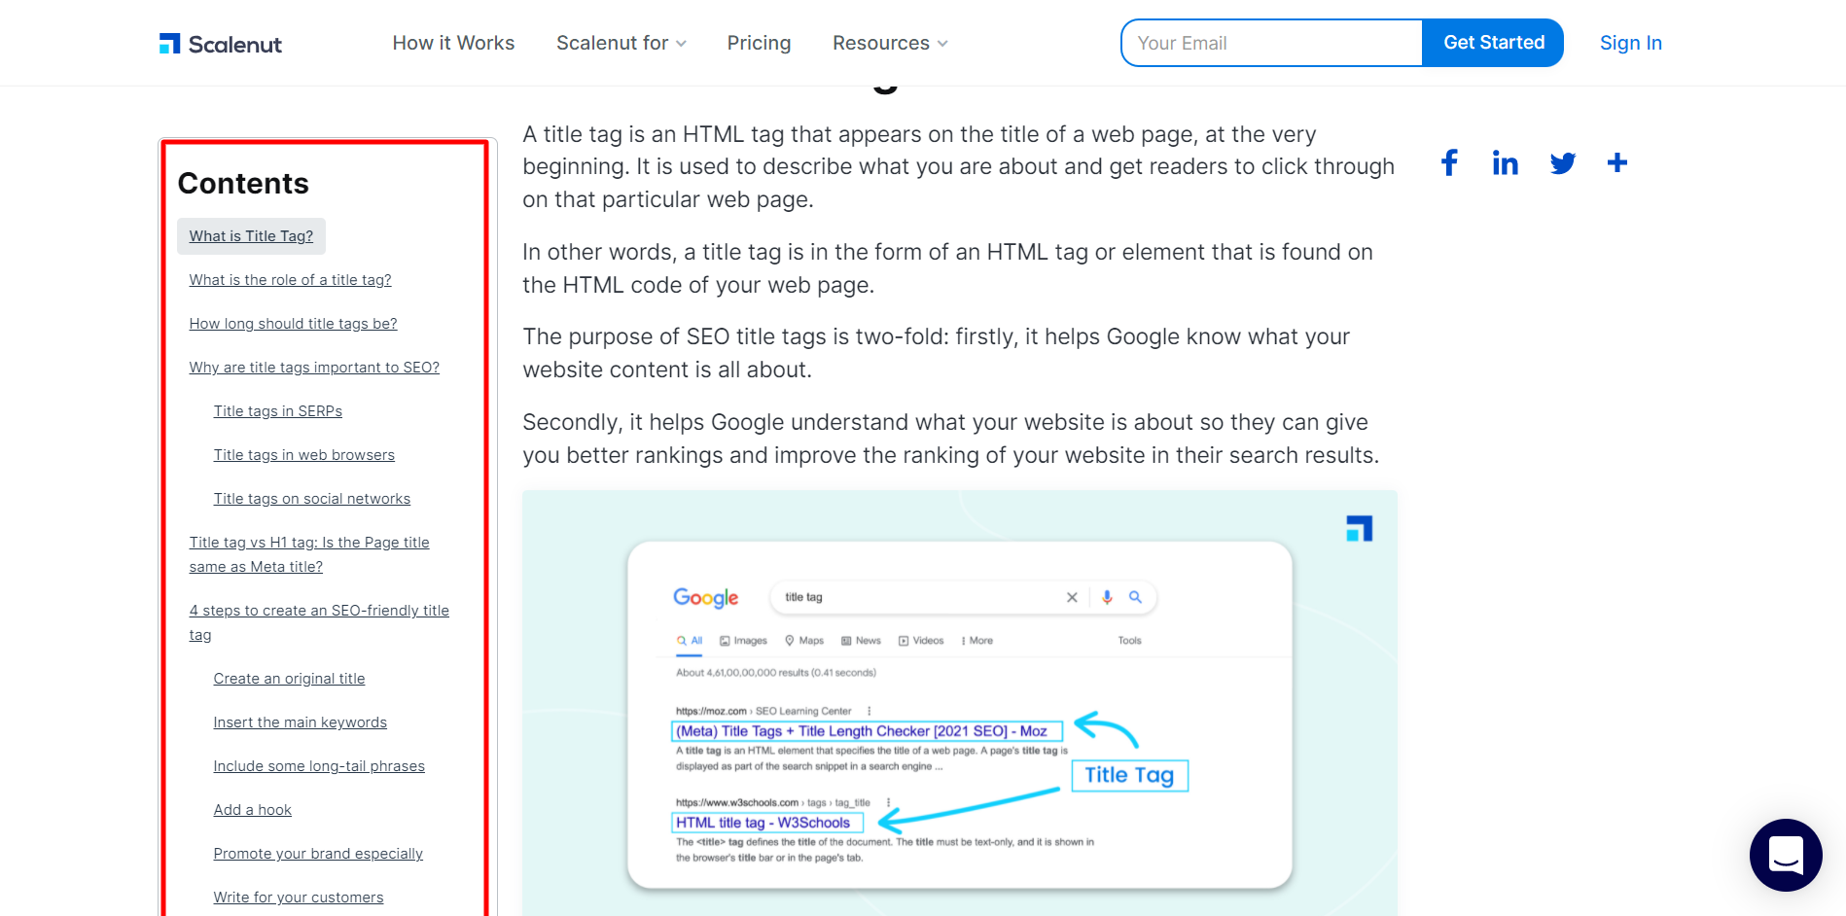Image resolution: width=1846 pixels, height=916 pixels.
Task: Share the article on Twitter
Action: pos(1562,163)
